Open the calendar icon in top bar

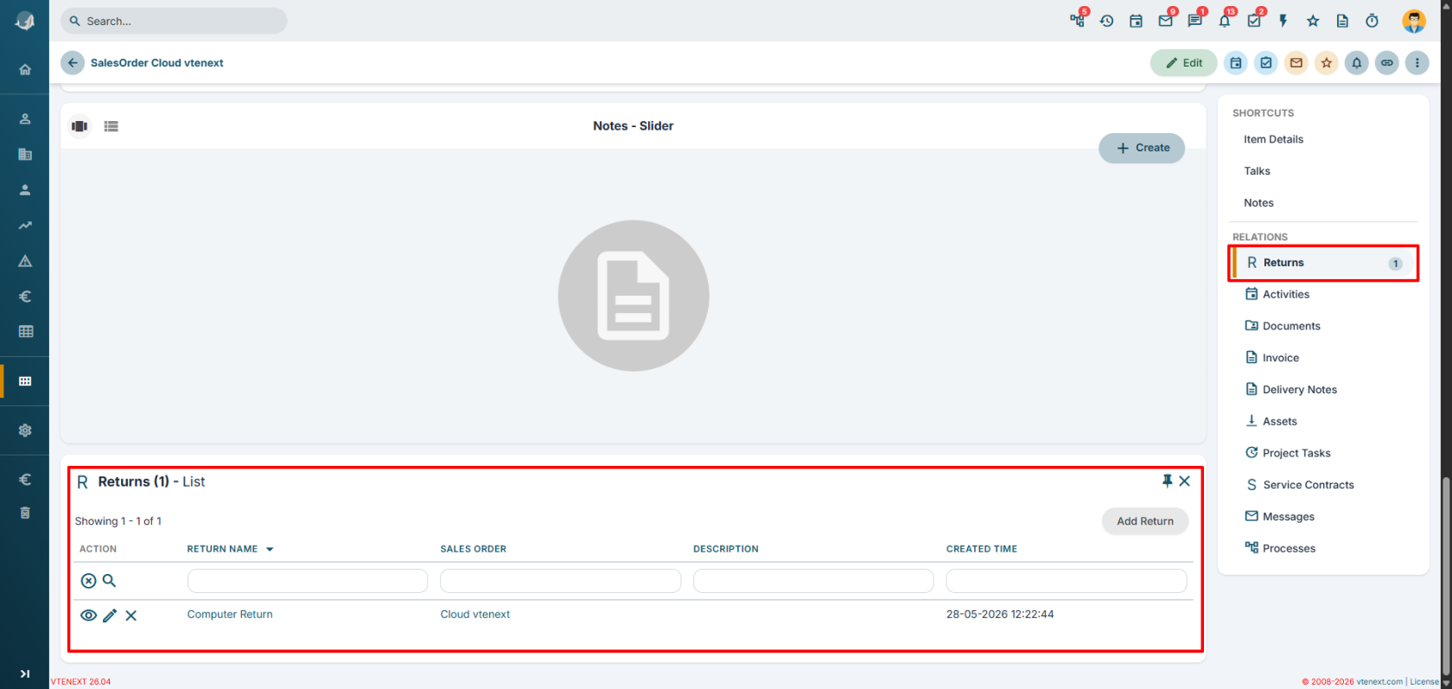pos(1136,21)
